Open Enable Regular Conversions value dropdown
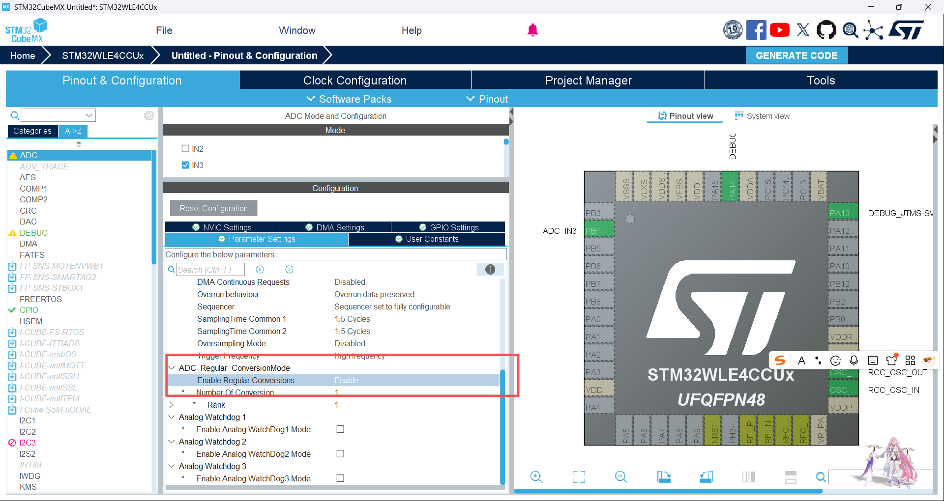The height and width of the screenshot is (501, 944). click(x=416, y=380)
